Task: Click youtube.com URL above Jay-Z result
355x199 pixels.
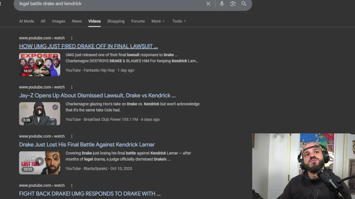Action: coord(42,87)
